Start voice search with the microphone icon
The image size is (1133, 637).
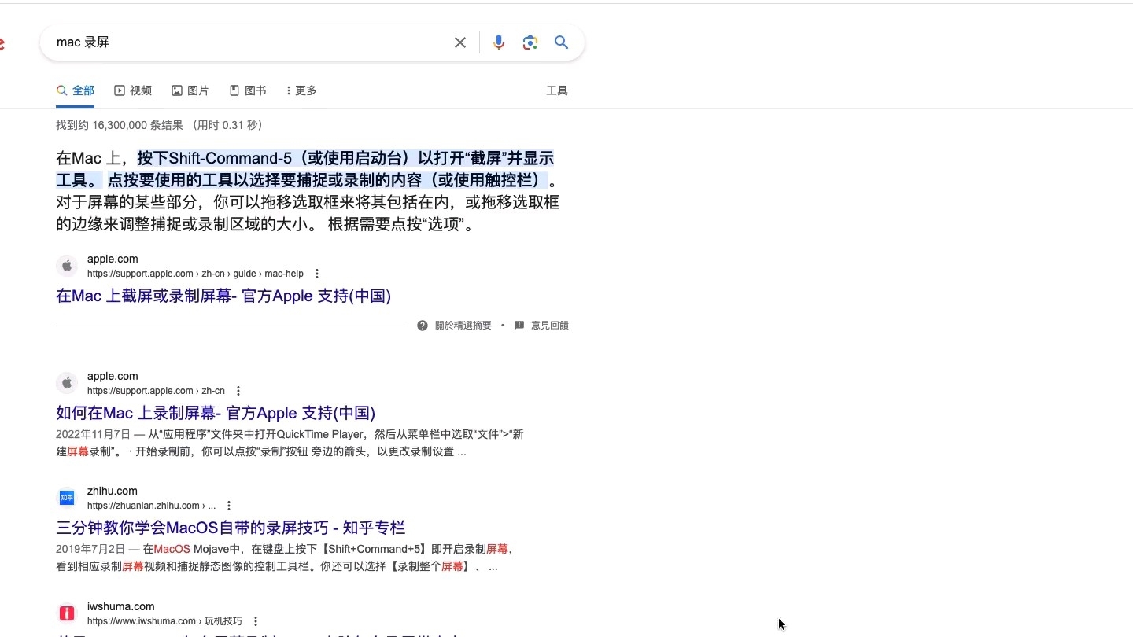(498, 42)
